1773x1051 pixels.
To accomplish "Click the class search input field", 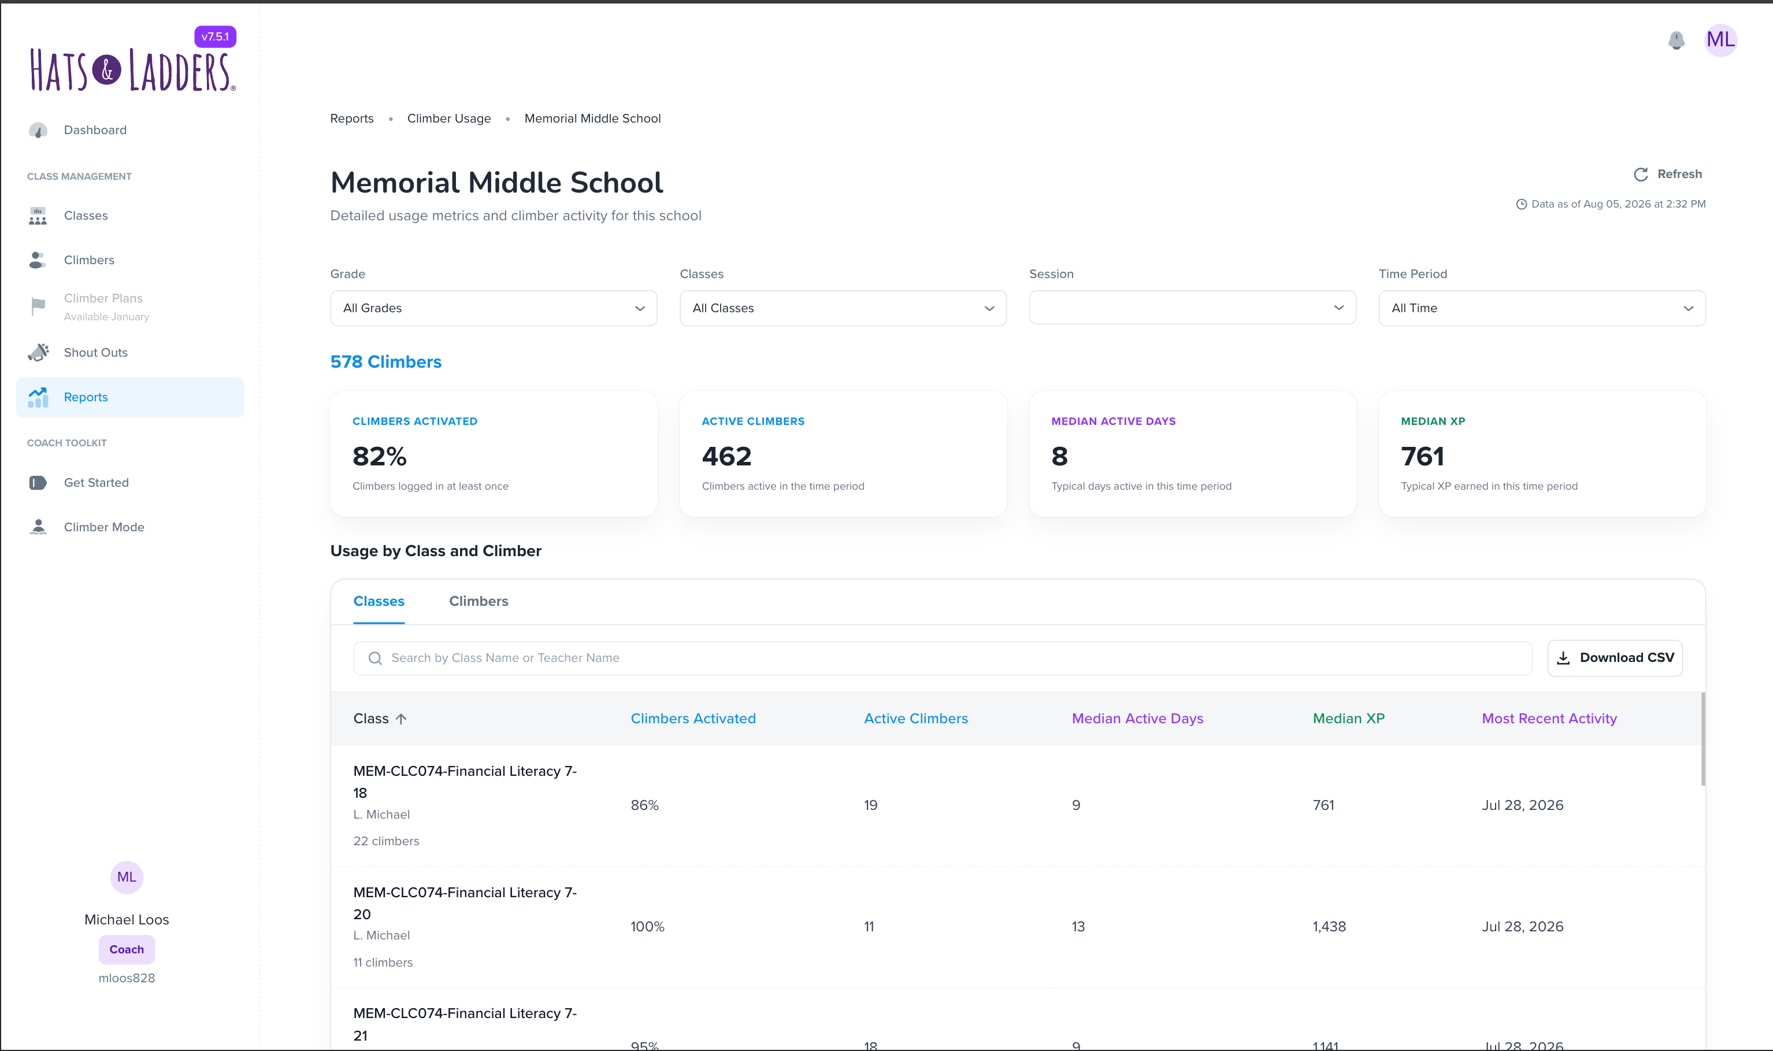I will coord(943,658).
